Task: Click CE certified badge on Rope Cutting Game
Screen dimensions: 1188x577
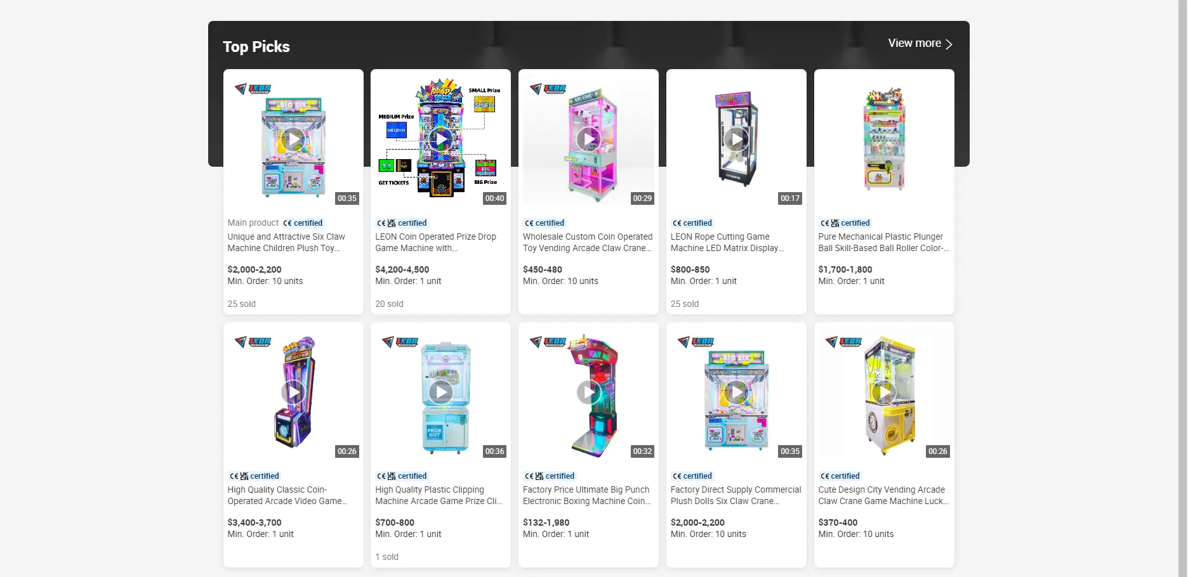Action: pos(692,223)
